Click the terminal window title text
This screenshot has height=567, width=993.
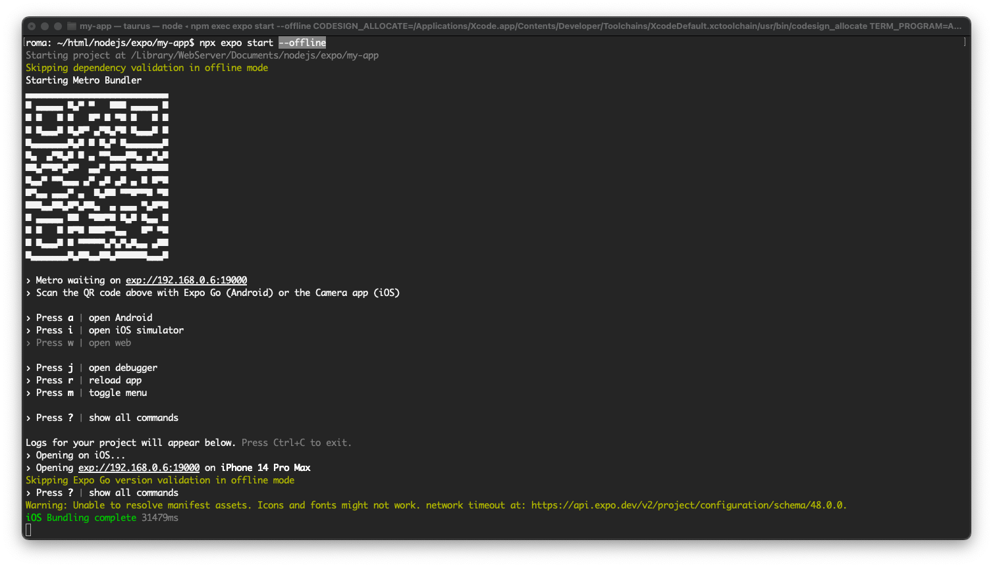click(520, 26)
